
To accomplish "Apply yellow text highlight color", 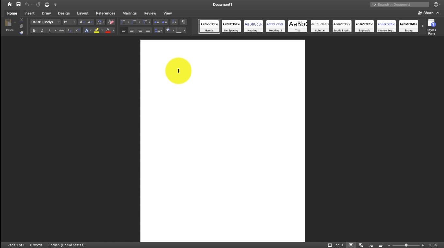I will click(x=97, y=30).
